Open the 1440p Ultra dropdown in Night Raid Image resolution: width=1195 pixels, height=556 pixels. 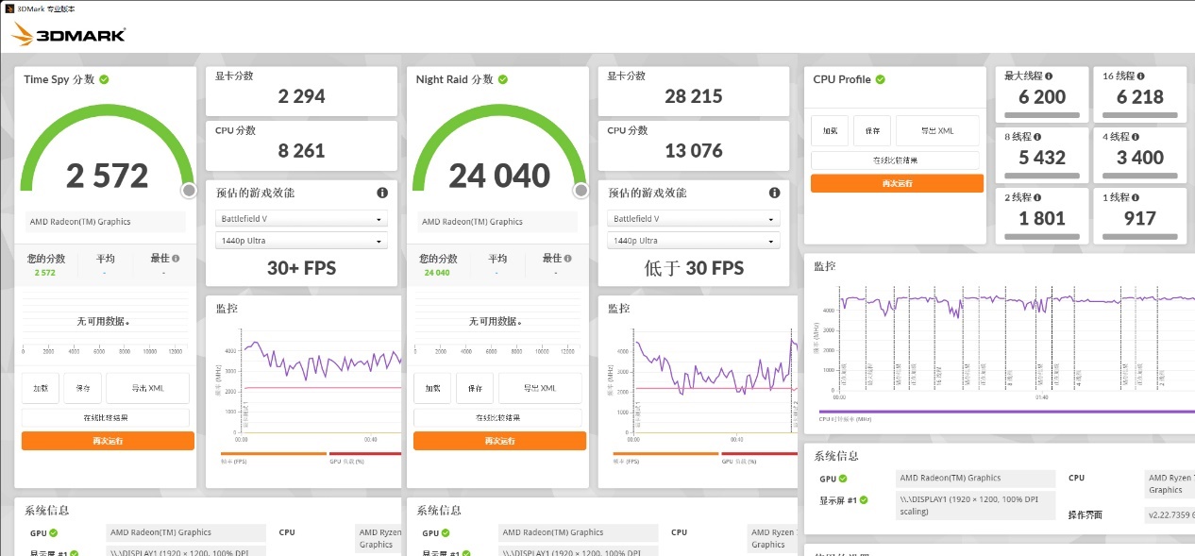click(x=692, y=240)
